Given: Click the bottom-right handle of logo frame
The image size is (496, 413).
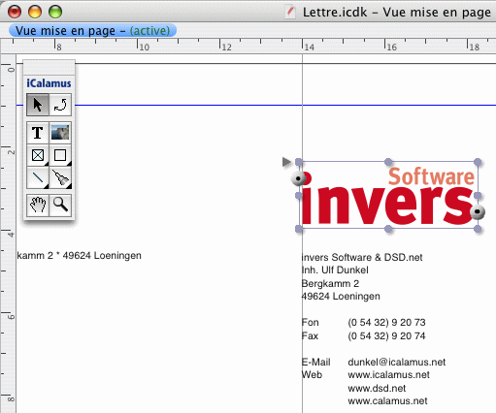Looking at the screenshot, I should pyautogui.click(x=478, y=229).
